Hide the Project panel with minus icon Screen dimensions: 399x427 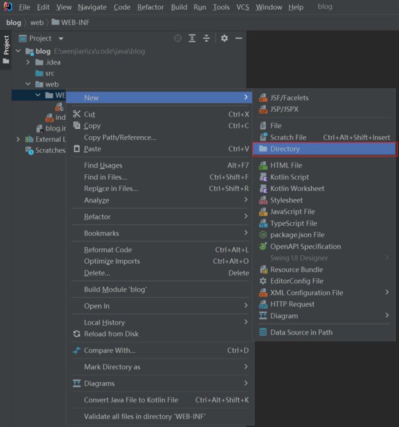tap(239, 39)
